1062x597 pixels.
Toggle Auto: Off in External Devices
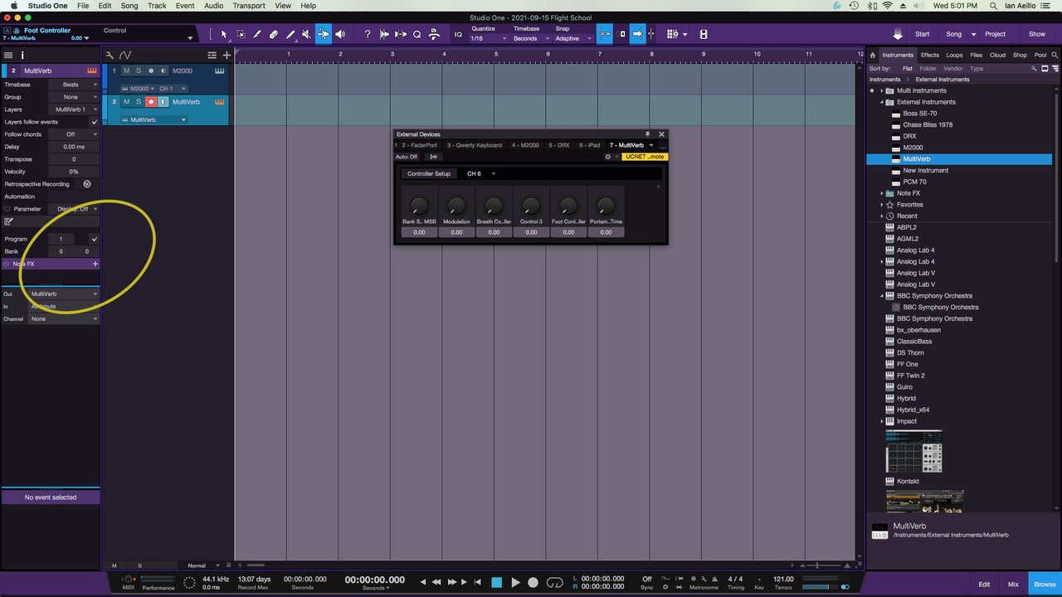407,156
